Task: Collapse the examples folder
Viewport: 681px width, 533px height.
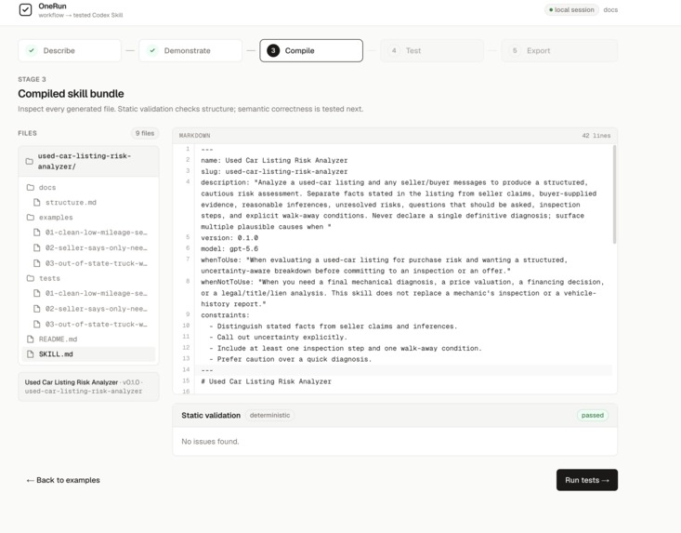Action: pyautogui.click(x=88, y=218)
